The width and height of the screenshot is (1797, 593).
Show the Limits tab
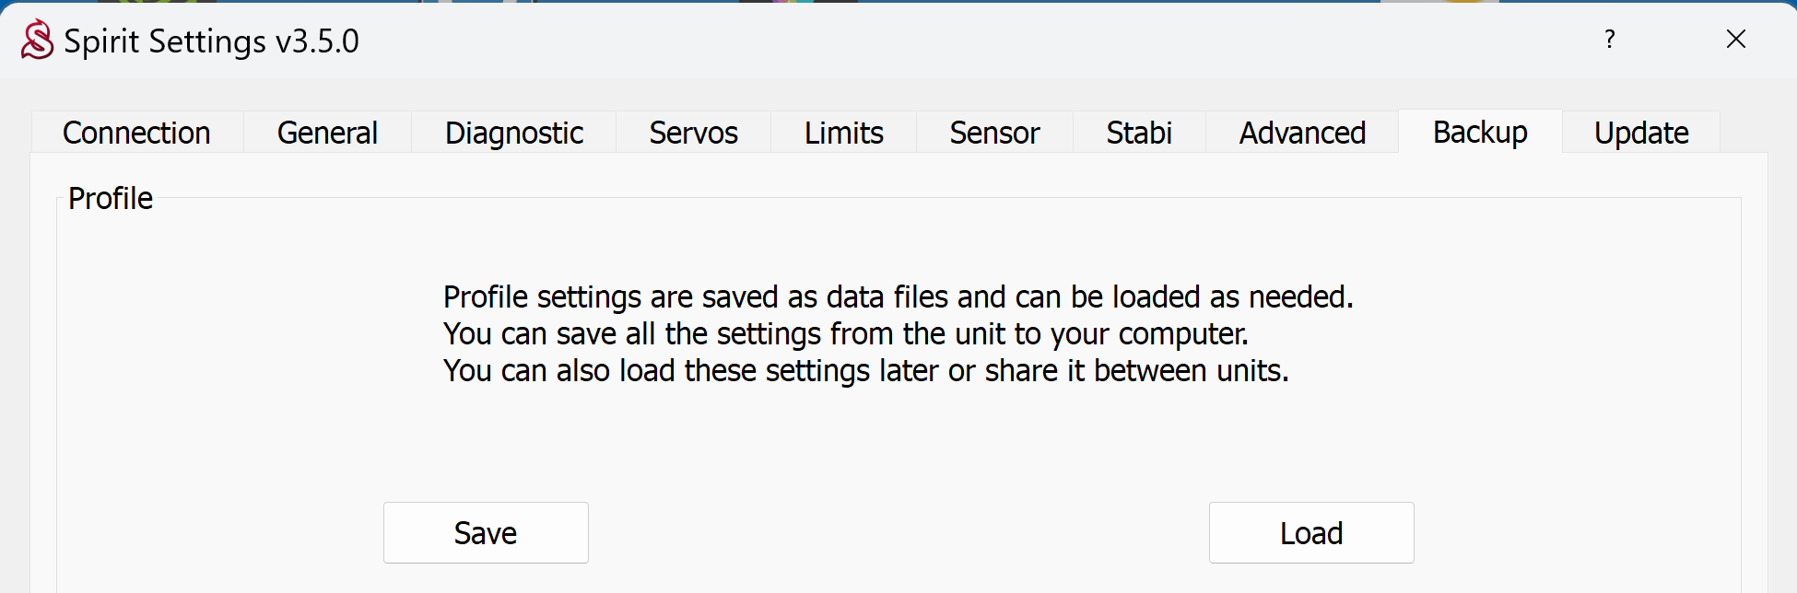click(x=843, y=133)
